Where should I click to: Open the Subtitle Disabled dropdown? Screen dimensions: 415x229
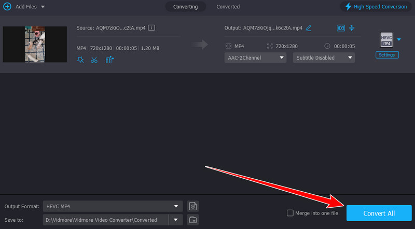pos(324,58)
